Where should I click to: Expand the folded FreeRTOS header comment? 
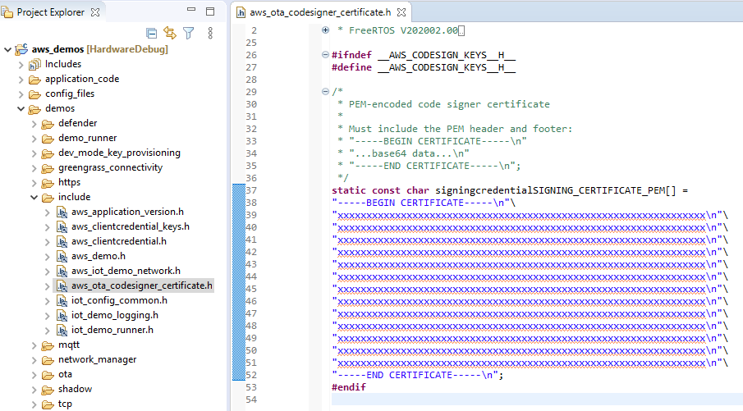point(326,30)
